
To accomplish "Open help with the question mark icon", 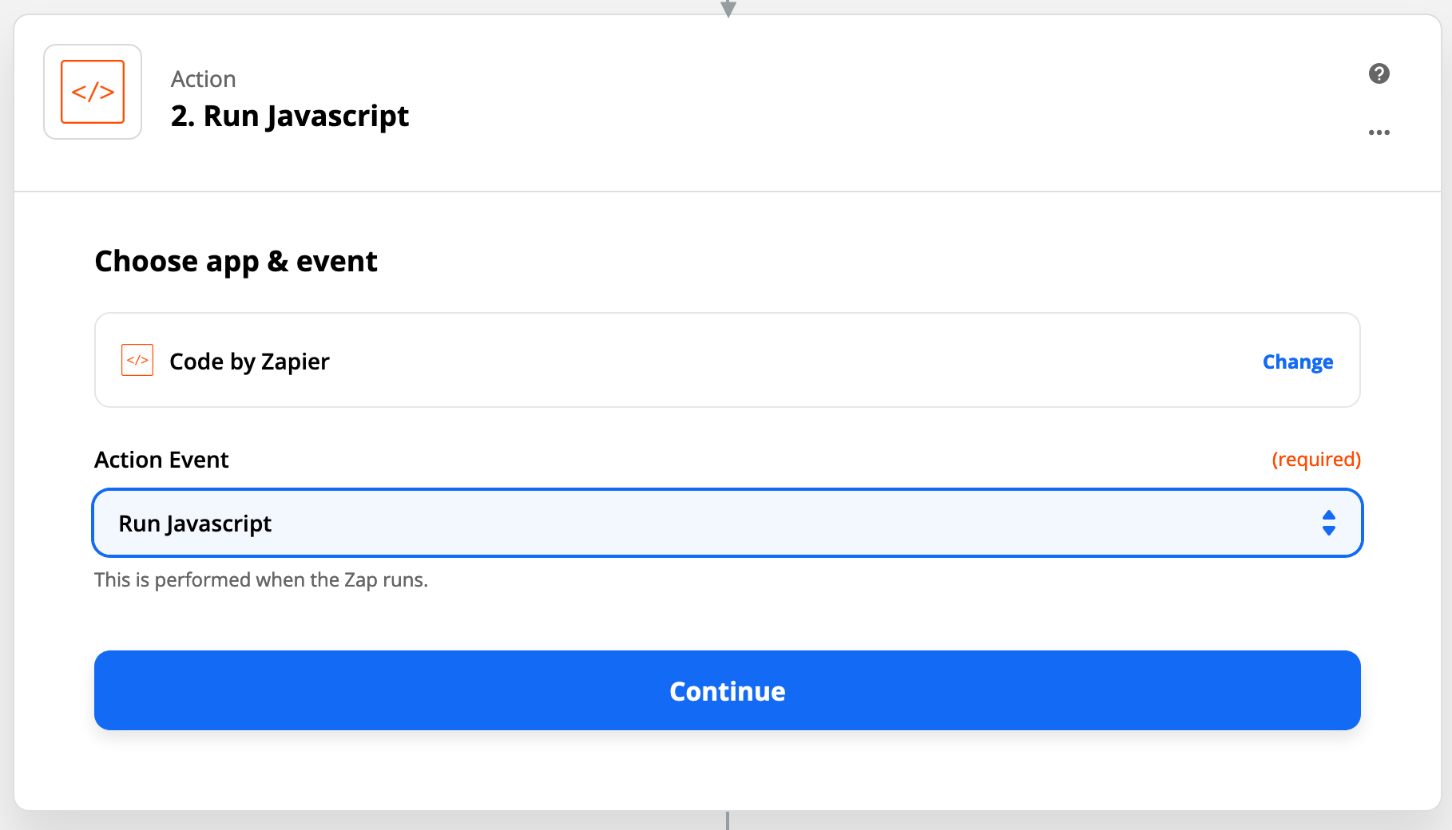I will point(1379,73).
